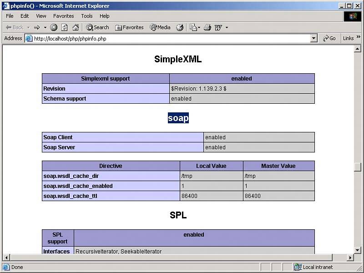364x273 pixels.
Task: Open the Search pane button
Action: pos(97,27)
